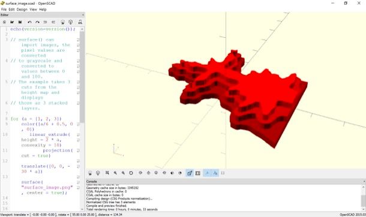Open the Edit menu

11,10
